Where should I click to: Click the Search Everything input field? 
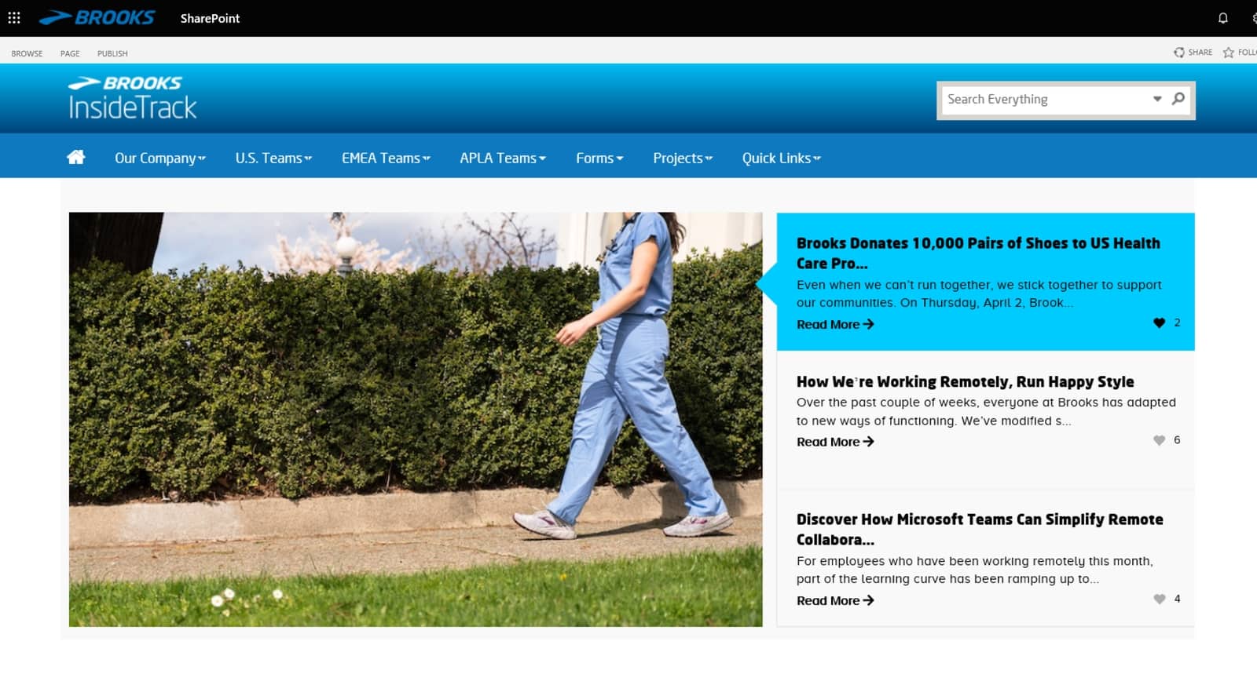[1045, 99]
